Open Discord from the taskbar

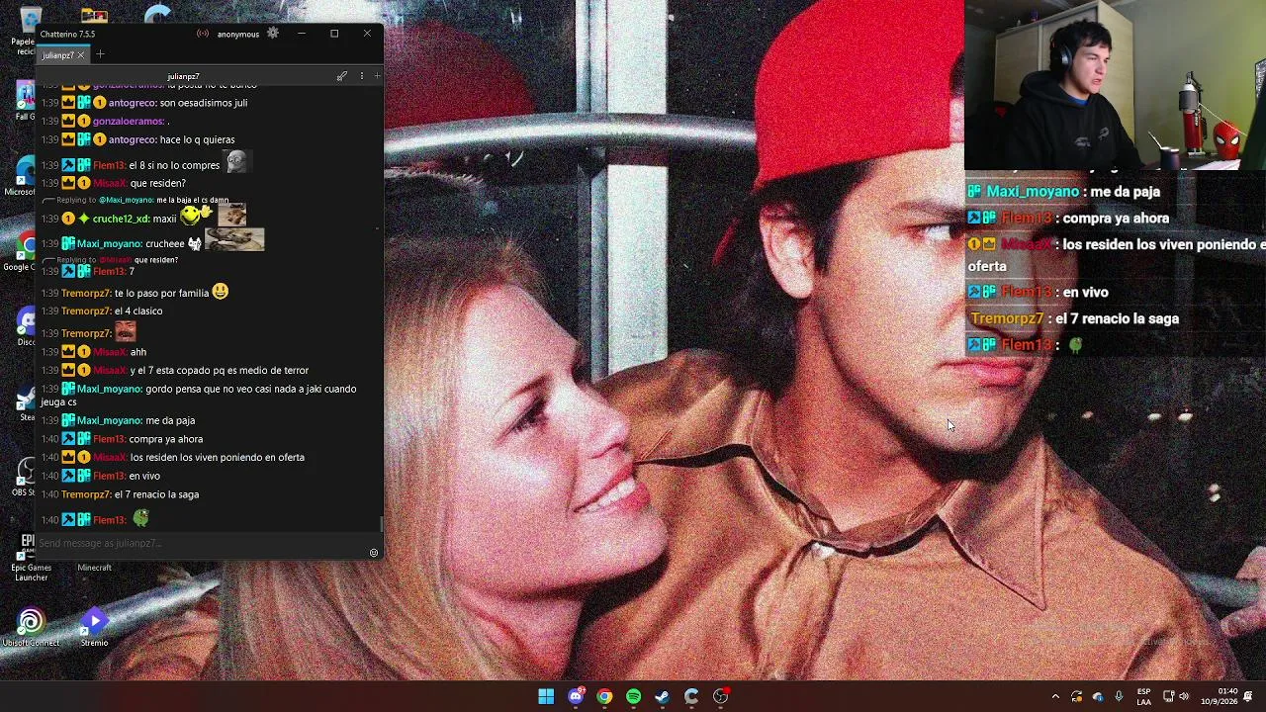[x=576, y=696]
